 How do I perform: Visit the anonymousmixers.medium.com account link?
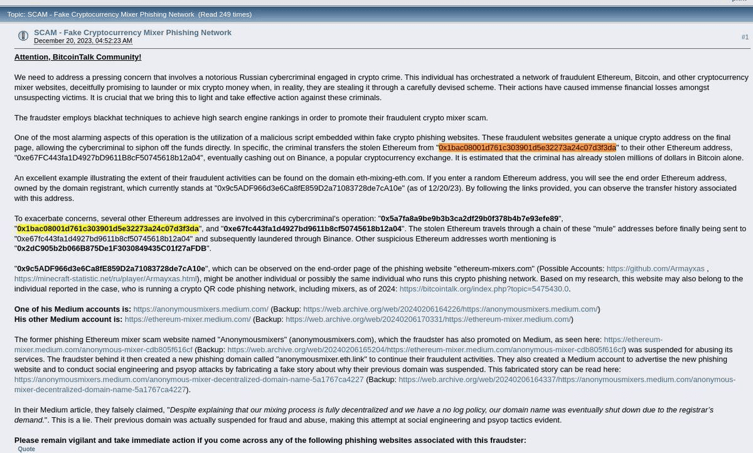pyautogui.click(x=201, y=309)
